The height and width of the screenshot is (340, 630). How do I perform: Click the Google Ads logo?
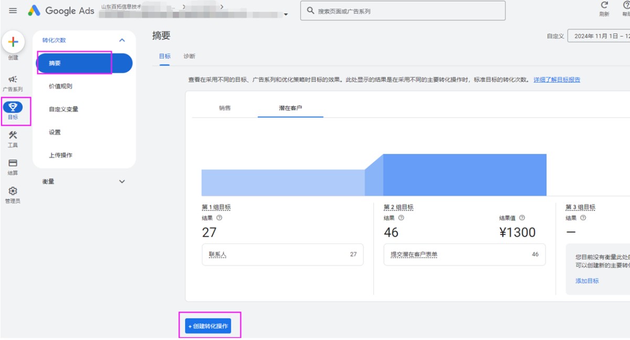(61, 11)
